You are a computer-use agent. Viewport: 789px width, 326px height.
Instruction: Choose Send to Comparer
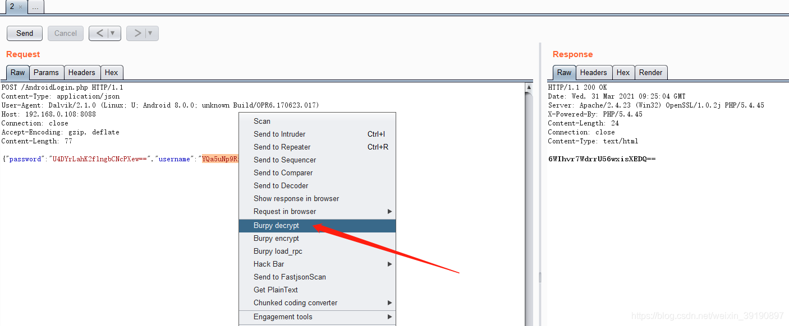[x=317, y=173]
